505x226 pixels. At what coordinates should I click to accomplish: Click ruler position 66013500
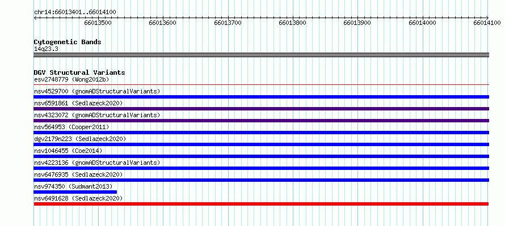[98, 23]
